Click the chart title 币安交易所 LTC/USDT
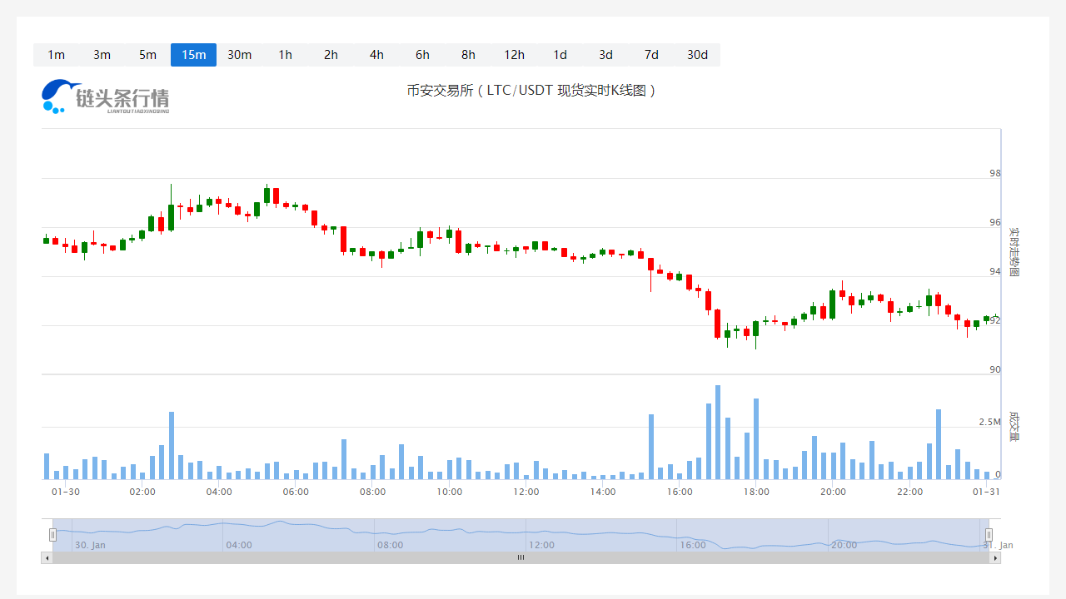The width and height of the screenshot is (1066, 599). (x=531, y=91)
